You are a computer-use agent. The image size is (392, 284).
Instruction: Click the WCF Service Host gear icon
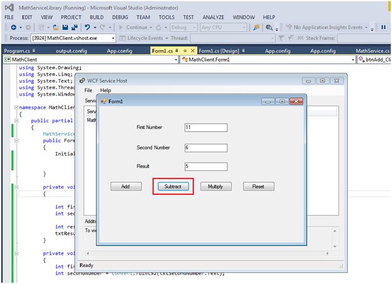82,81
